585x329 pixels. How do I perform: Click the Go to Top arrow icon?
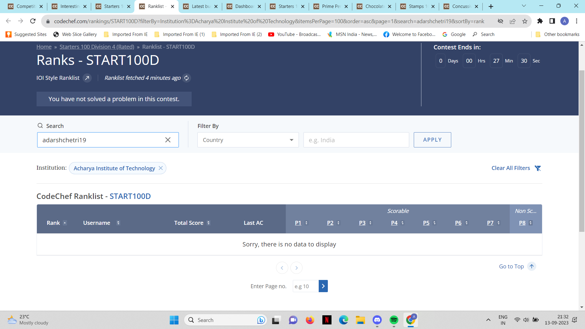click(532, 266)
